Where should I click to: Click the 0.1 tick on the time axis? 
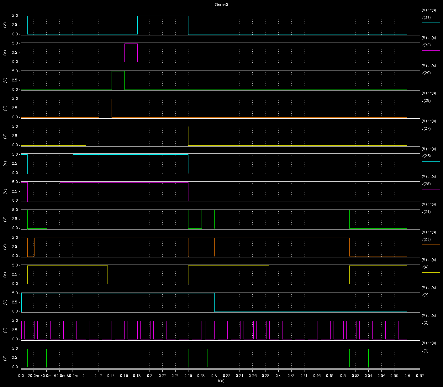[x=85, y=375]
